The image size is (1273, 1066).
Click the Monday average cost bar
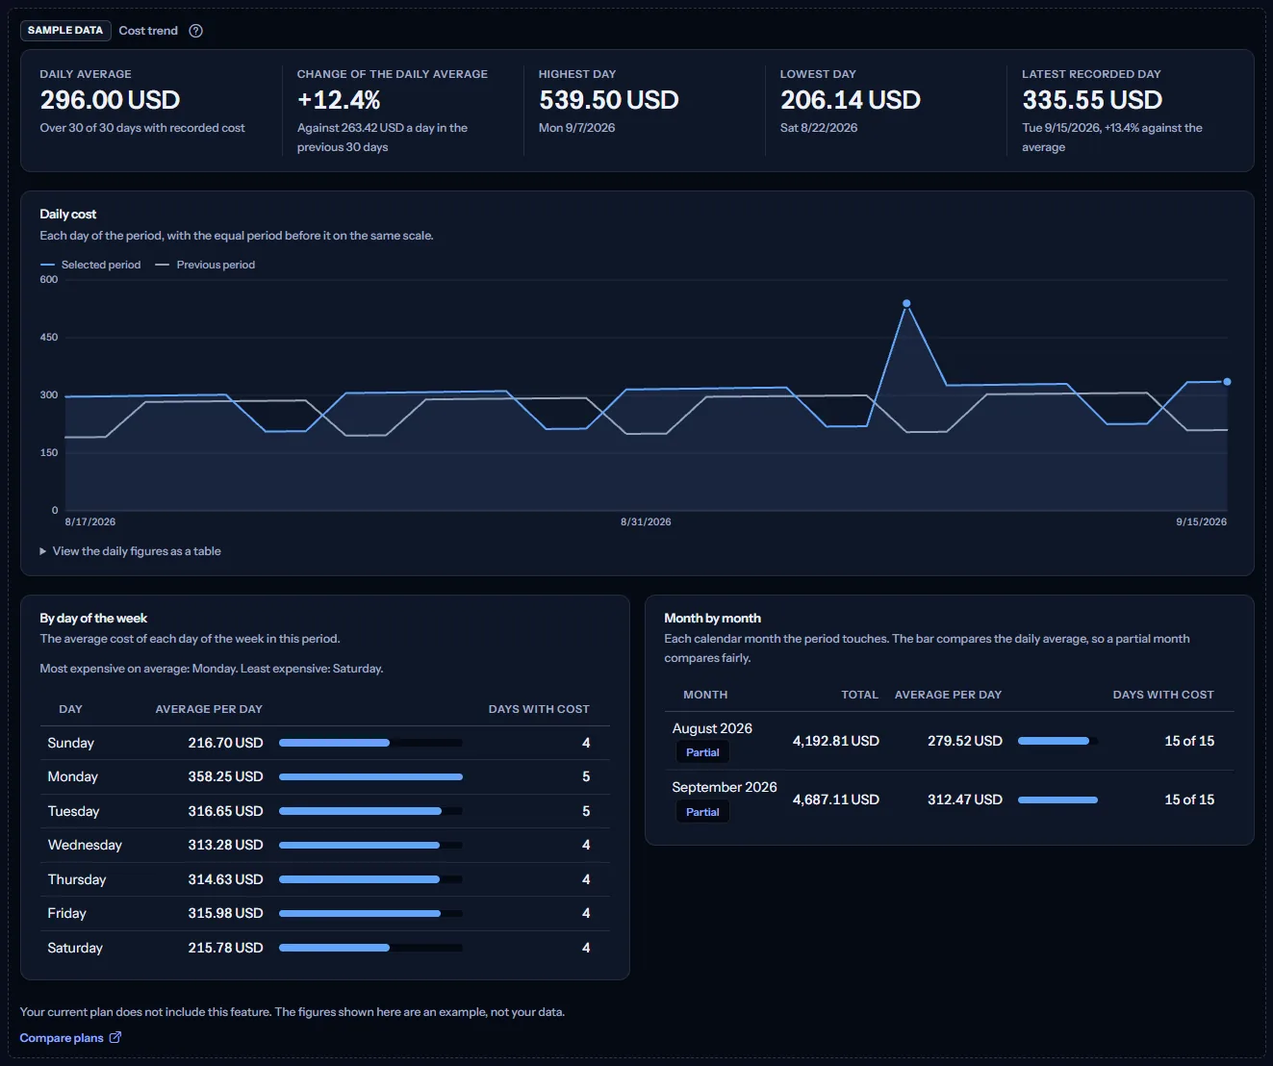(x=370, y=776)
